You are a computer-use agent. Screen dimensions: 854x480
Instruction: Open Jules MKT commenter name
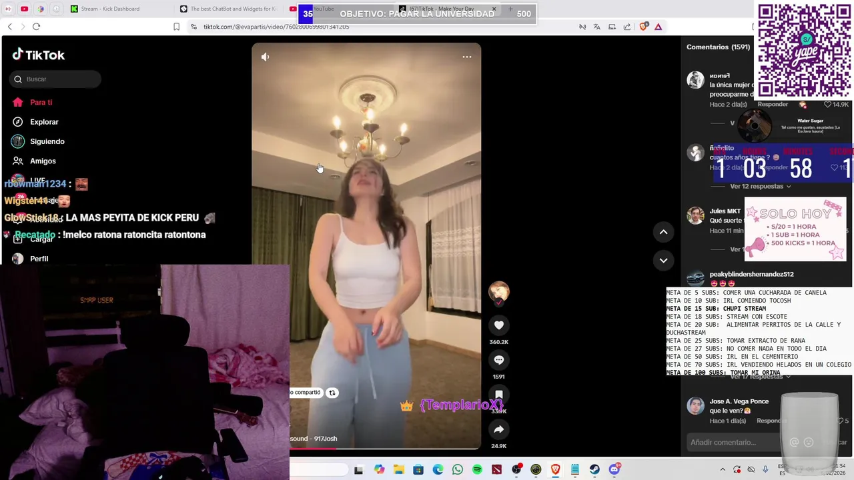click(725, 211)
